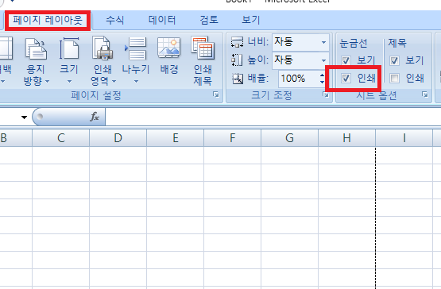Open the 나누기 breaks menu
The width and height of the screenshot is (441, 289).
coord(136,61)
